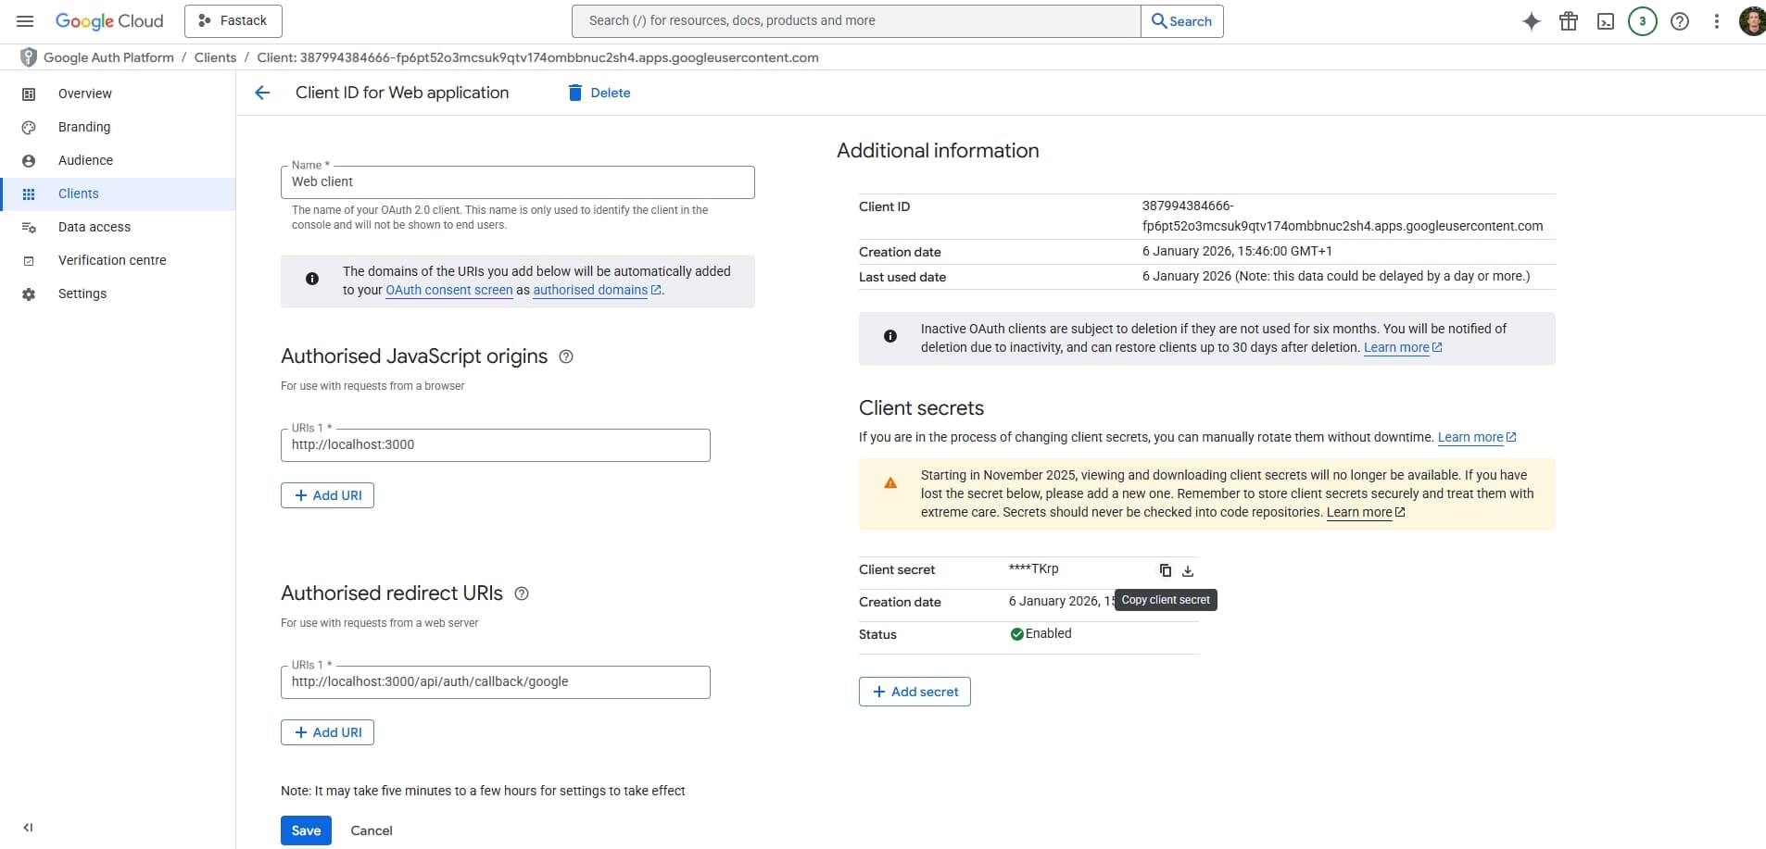
Task: Click the Overview sidebar icon
Action: click(x=29, y=94)
